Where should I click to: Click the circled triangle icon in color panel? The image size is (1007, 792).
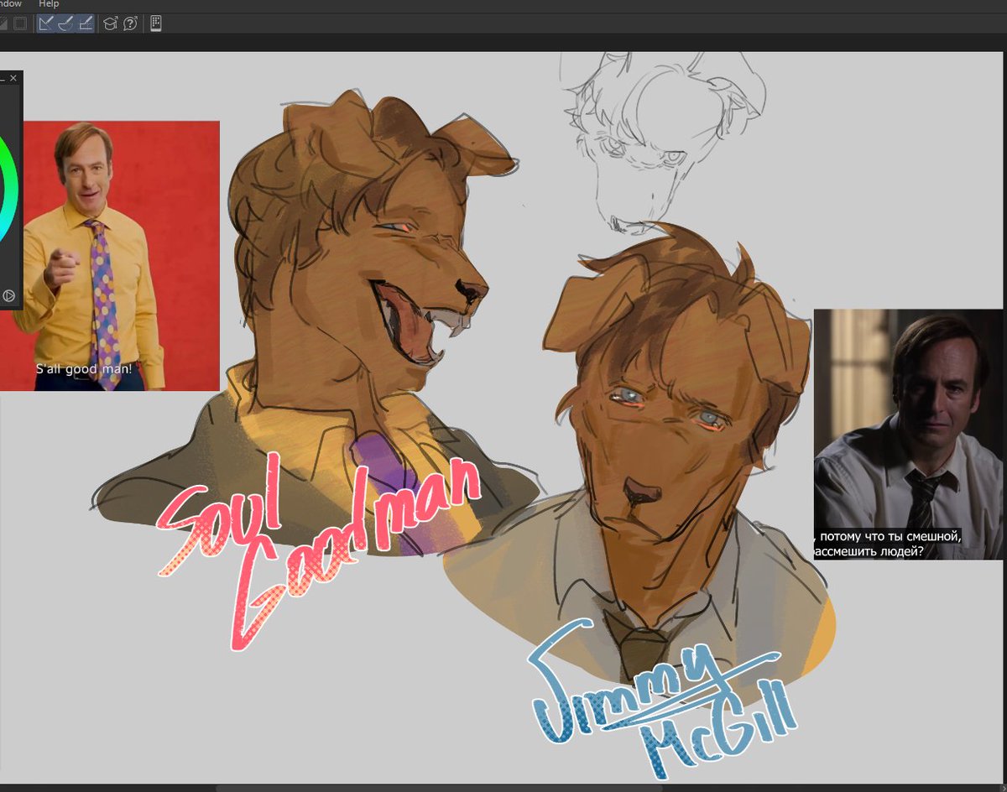[8, 295]
